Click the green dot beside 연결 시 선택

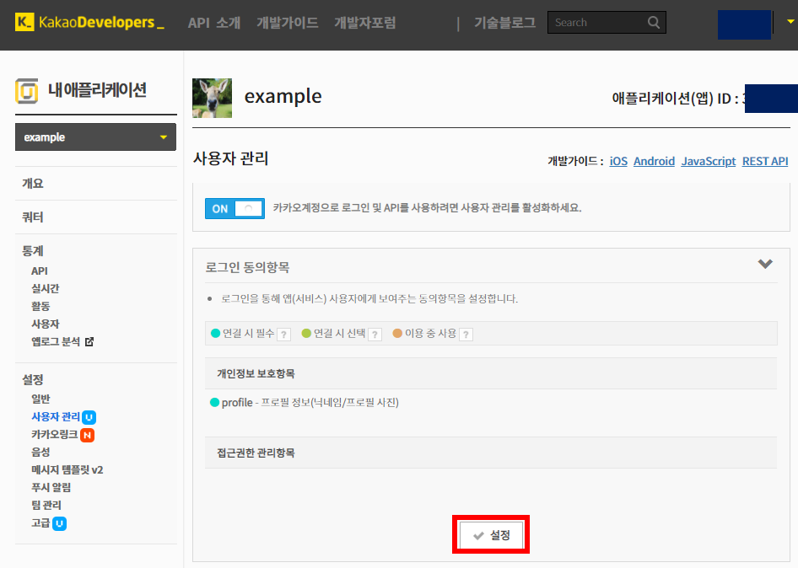click(306, 333)
